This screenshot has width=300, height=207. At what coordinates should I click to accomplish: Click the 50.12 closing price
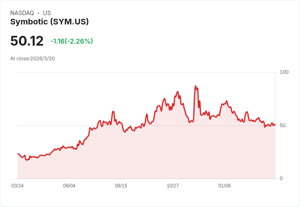click(27, 41)
